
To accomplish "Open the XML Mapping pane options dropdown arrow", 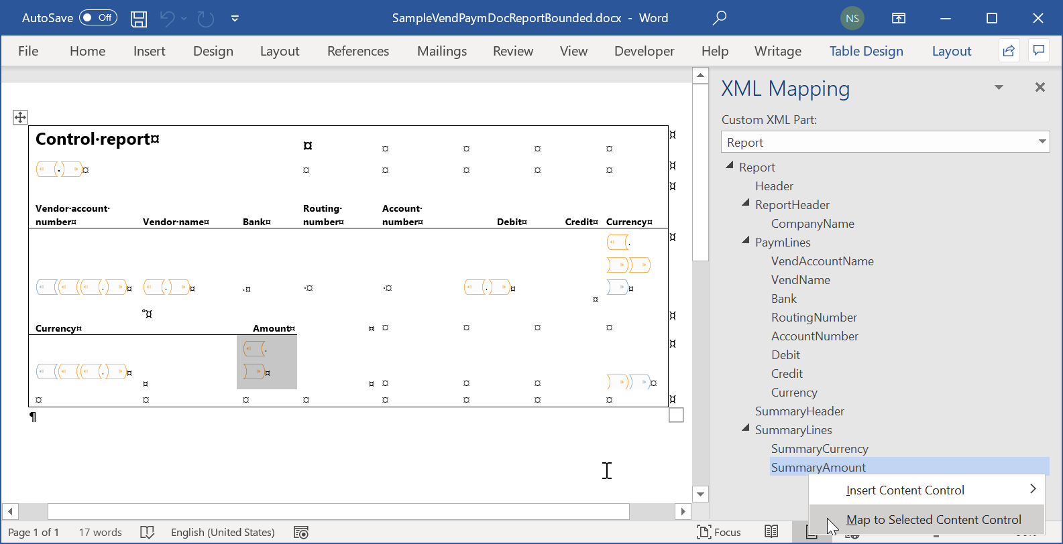I will pyautogui.click(x=999, y=87).
